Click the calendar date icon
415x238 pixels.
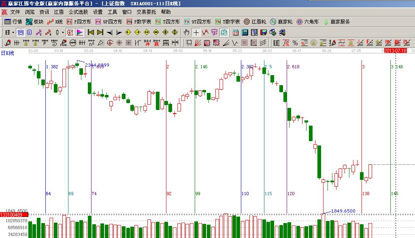click(x=235, y=32)
